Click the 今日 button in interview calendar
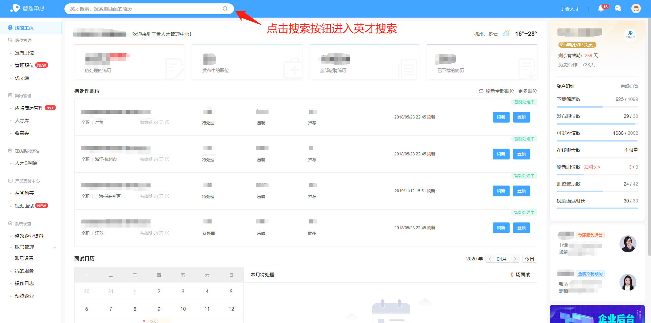This screenshot has height=323, width=651. [530, 259]
